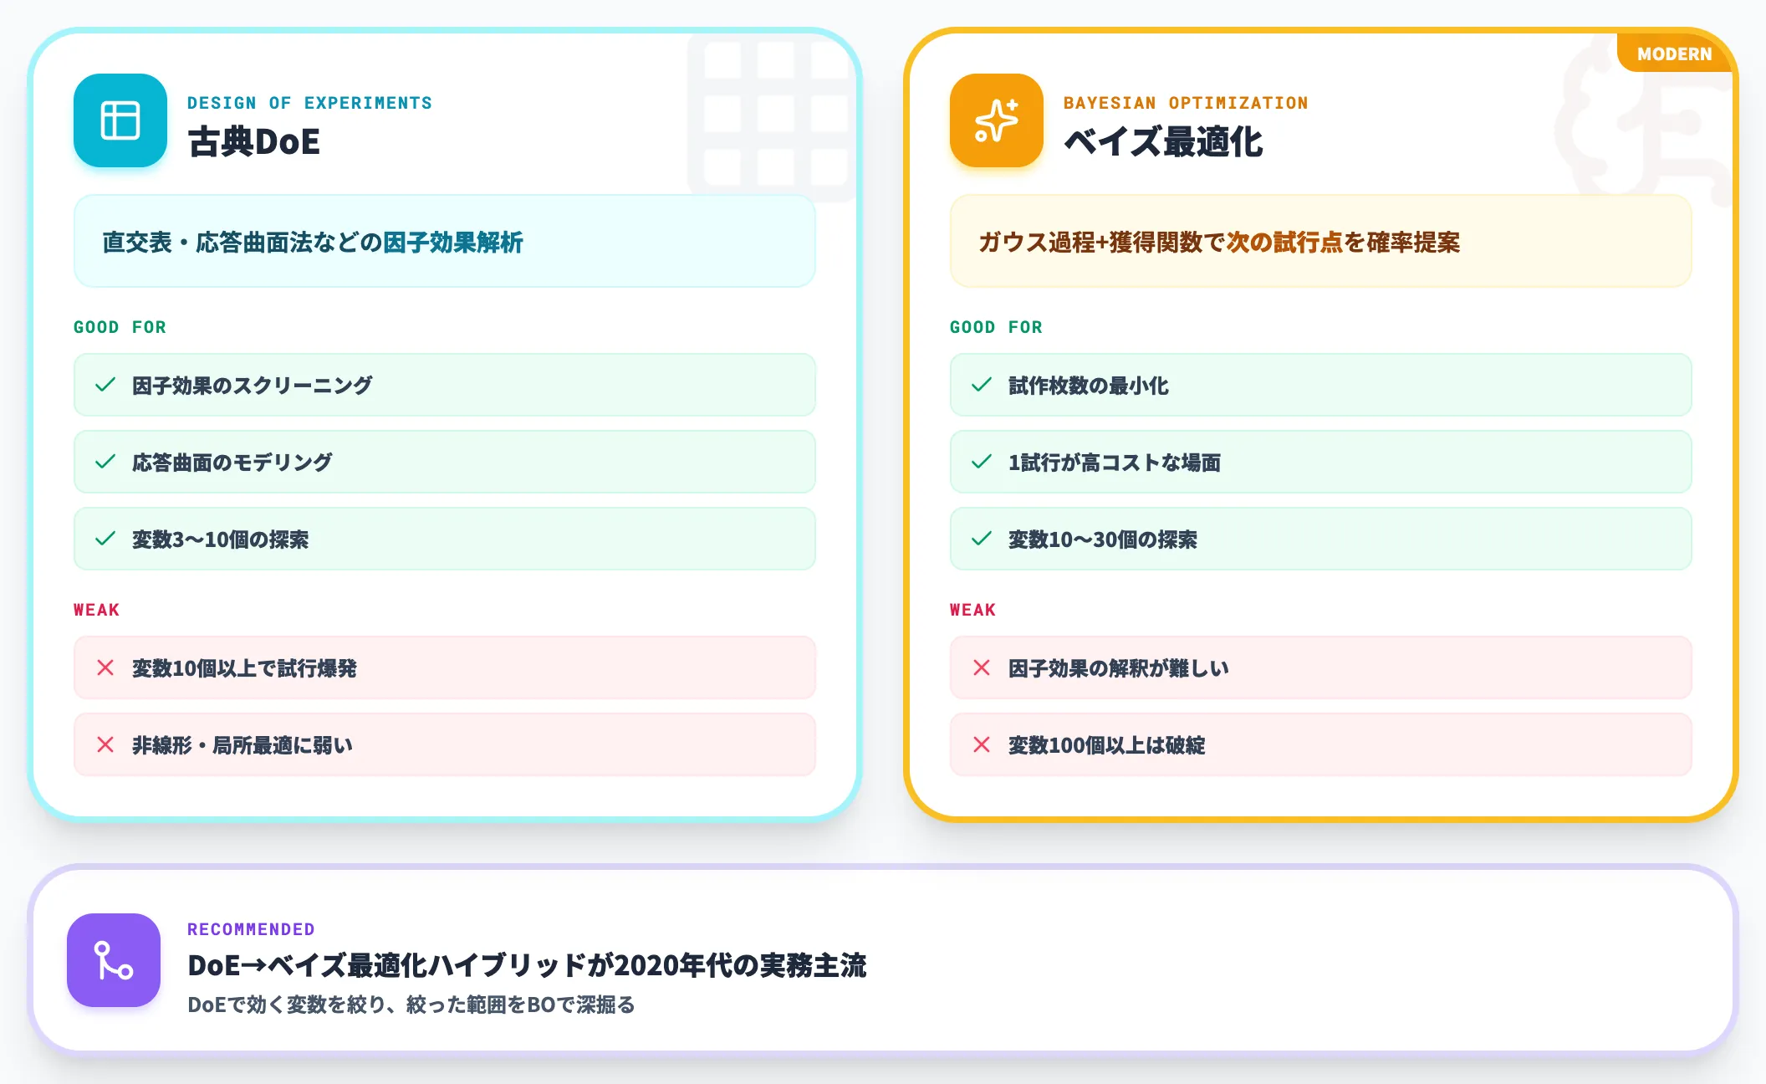Click the red X next to 因子効果の解釈が難しい
Viewport: 1766px width, 1084px height.
(x=982, y=667)
